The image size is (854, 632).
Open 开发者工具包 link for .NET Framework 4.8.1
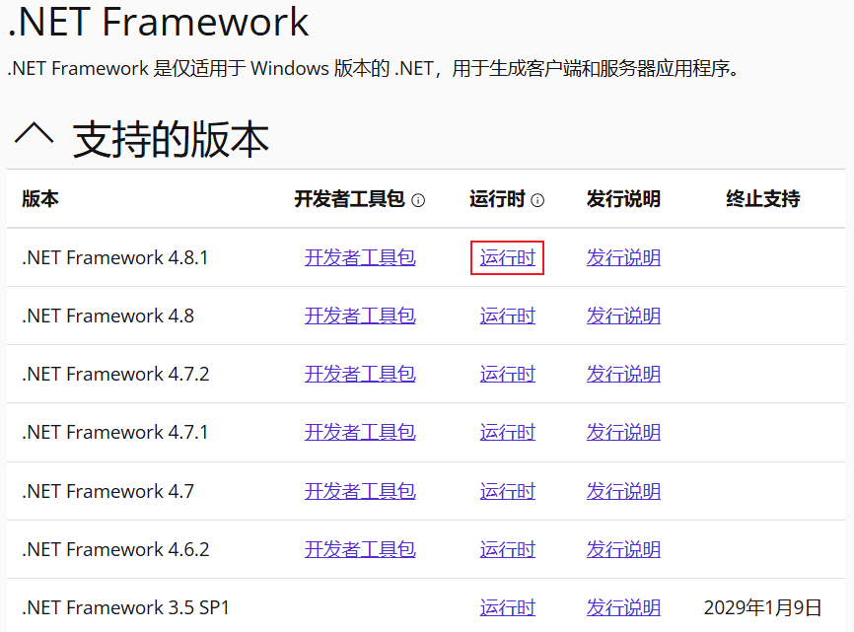click(x=360, y=257)
